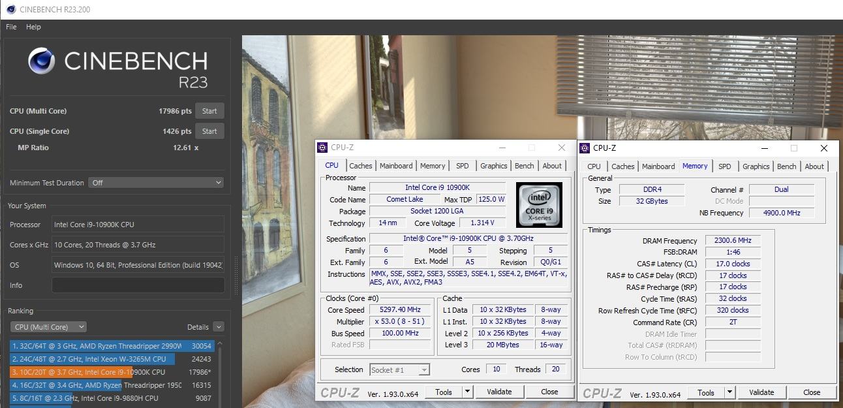Viewport: 843px width, 408px height.
Task: Close left CPU-Z window with X button
Action: click(x=562, y=148)
